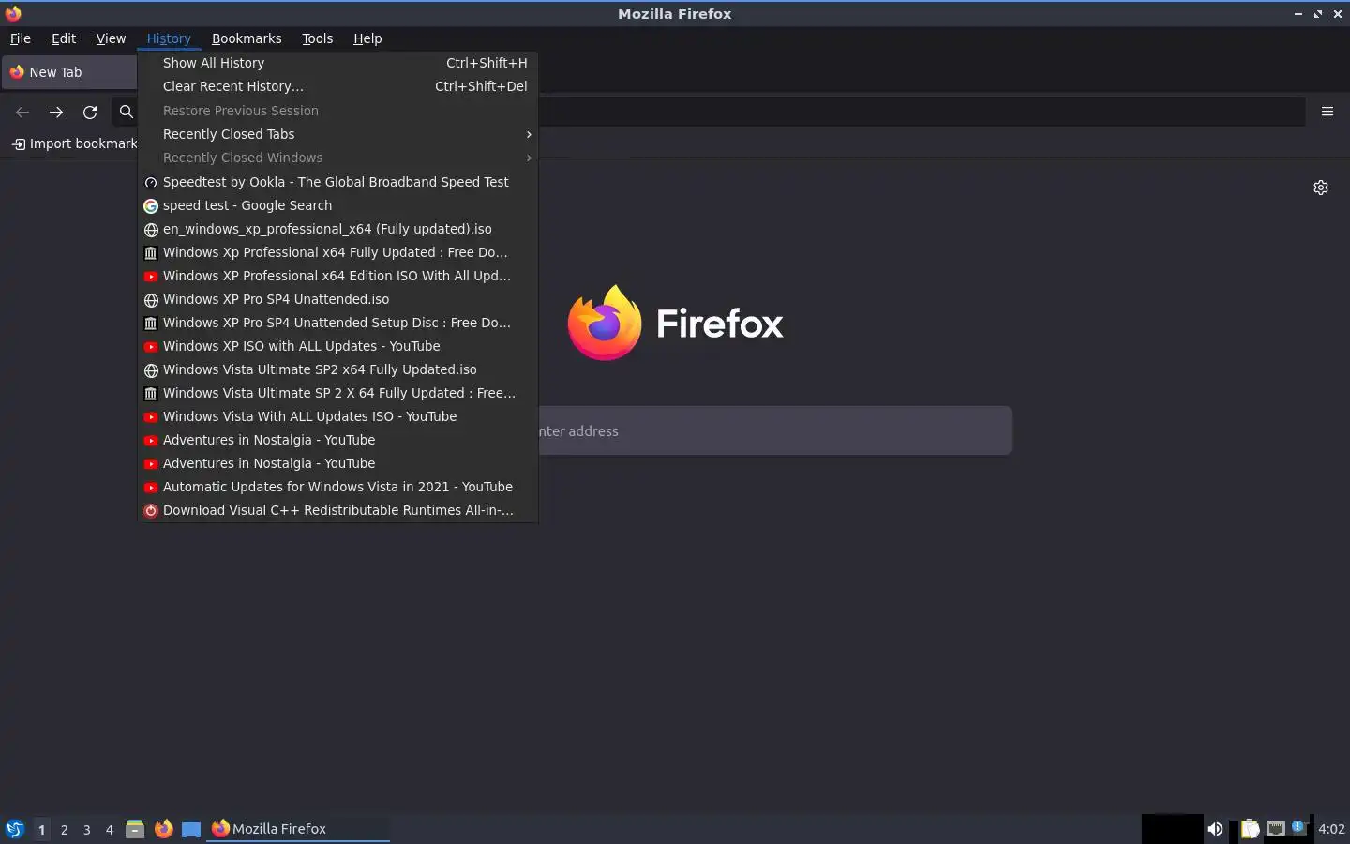Open Automatic Updates for Windows Vista in 2021
Viewport: 1350px width, 844px height.
click(337, 487)
